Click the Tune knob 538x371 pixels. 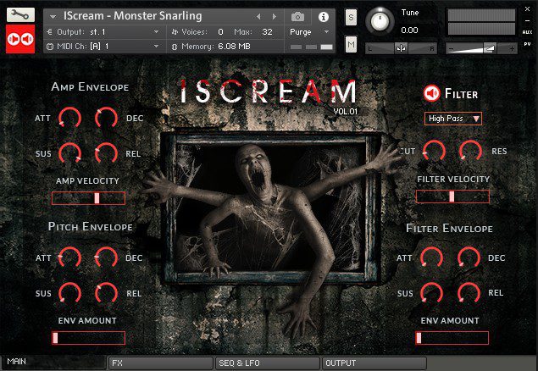tap(380, 21)
